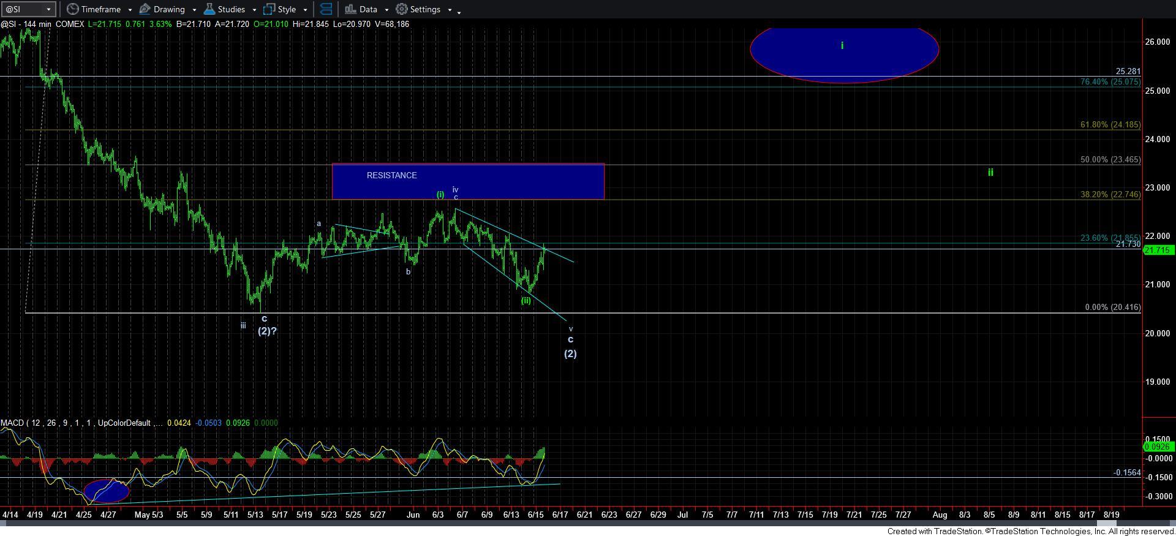Screen dimensions: 1176x536
Task: Select the green (i) wave label
Action: [440, 195]
